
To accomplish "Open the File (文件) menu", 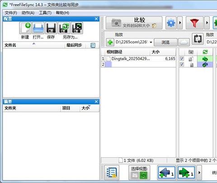I will 11,13.
